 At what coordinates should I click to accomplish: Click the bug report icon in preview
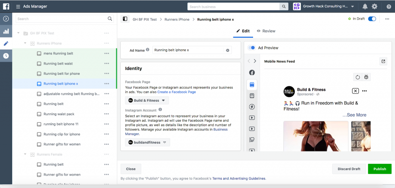pyautogui.click(x=366, y=77)
